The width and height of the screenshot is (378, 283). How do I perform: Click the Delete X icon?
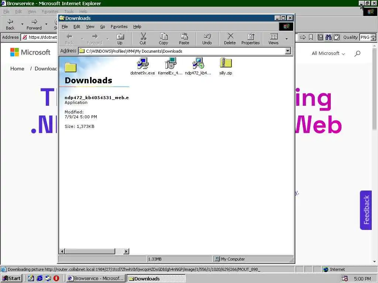point(230,39)
